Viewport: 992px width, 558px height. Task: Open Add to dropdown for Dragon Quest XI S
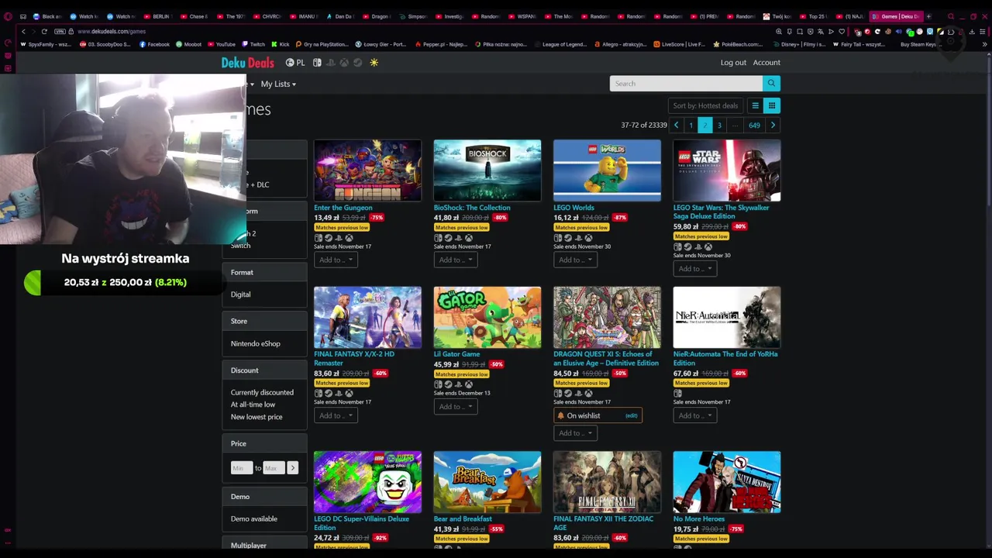tap(575, 433)
